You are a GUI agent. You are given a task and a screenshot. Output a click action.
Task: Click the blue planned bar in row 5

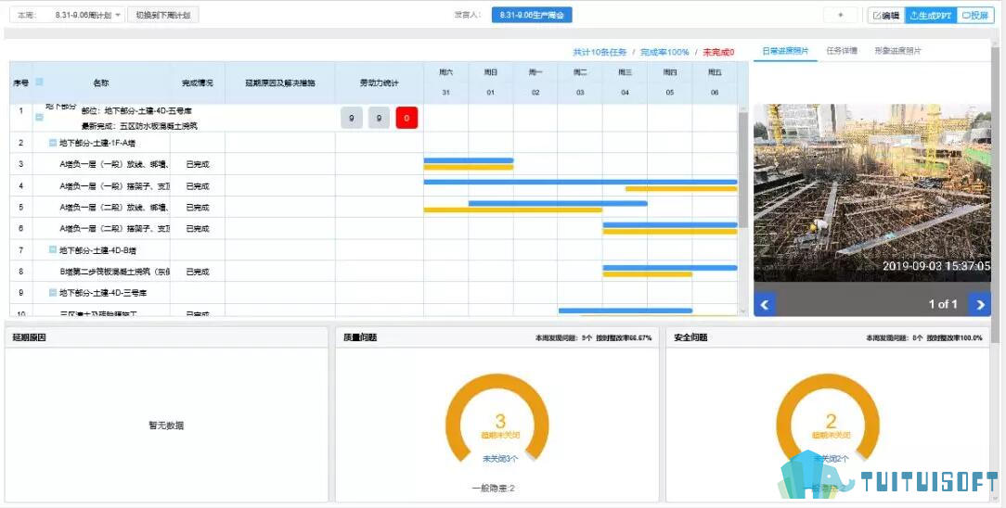pos(558,203)
